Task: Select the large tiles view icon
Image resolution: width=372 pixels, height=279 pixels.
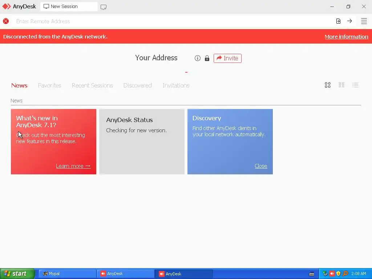Action: pos(328,85)
